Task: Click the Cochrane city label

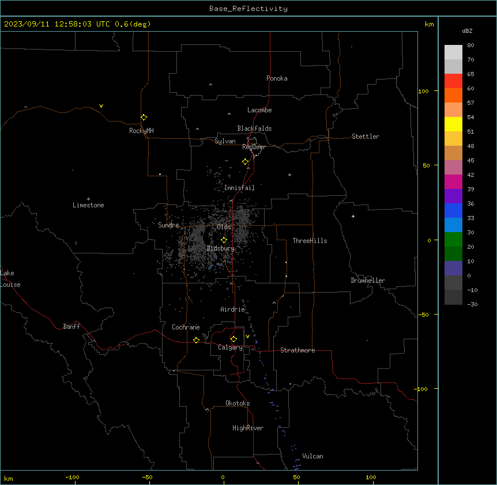Action: (186, 327)
